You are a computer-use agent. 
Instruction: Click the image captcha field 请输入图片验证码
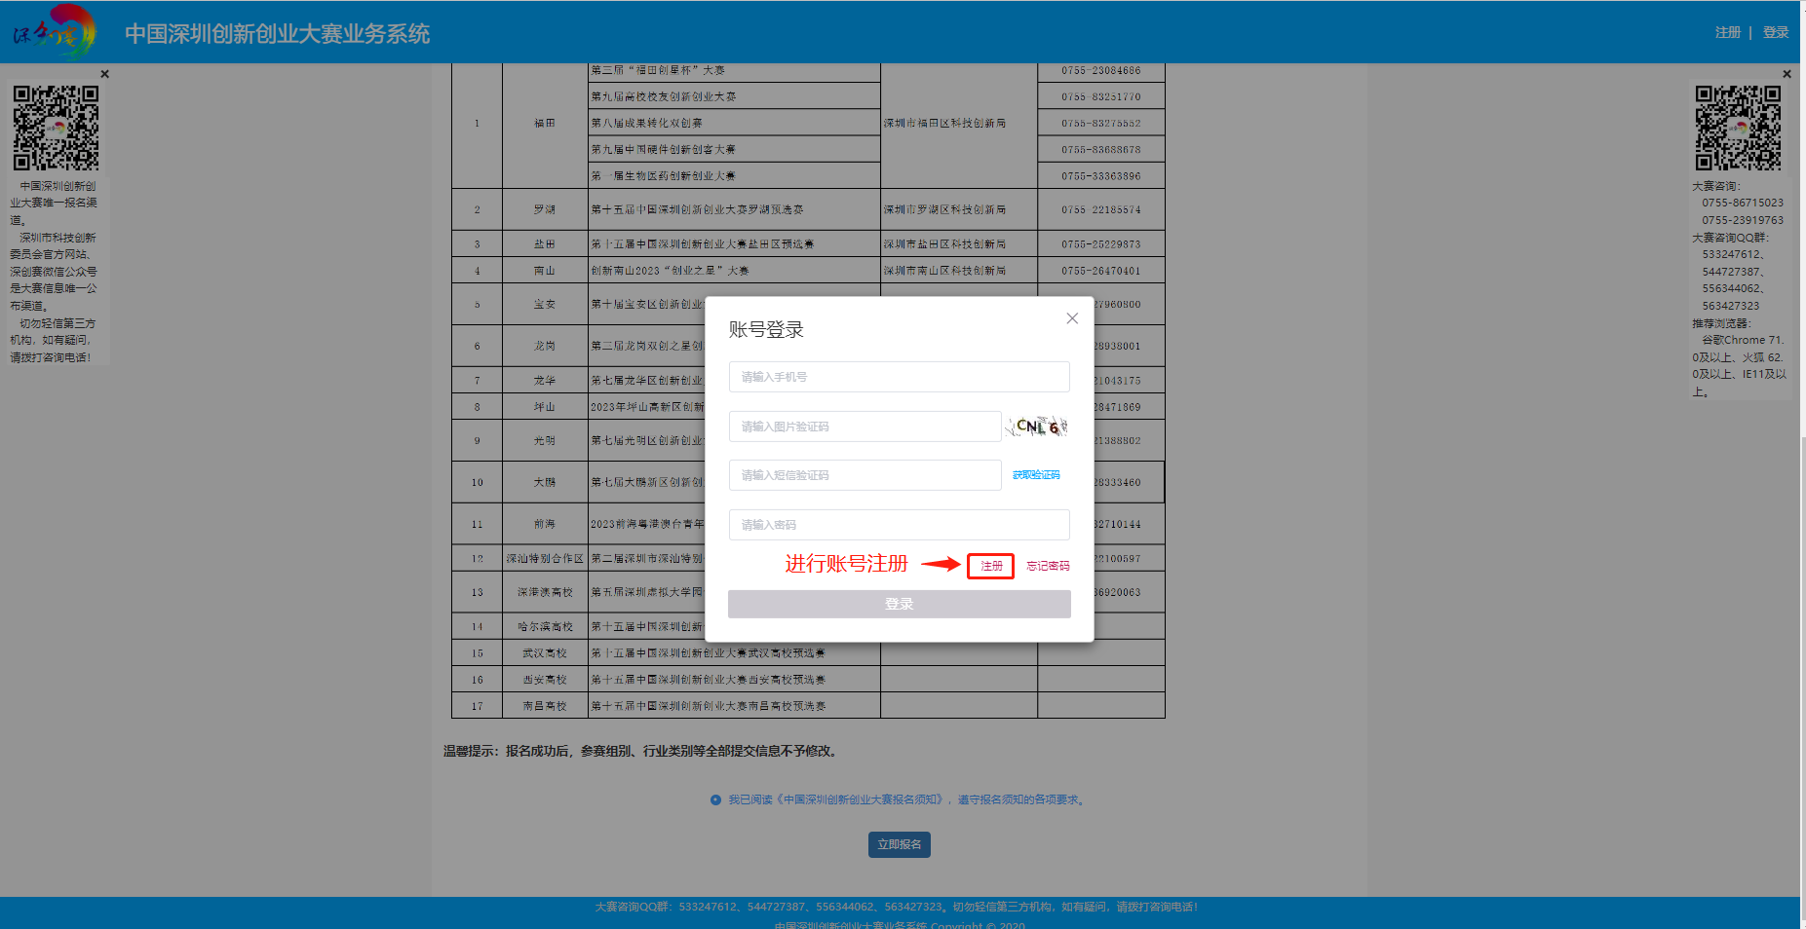pos(865,427)
